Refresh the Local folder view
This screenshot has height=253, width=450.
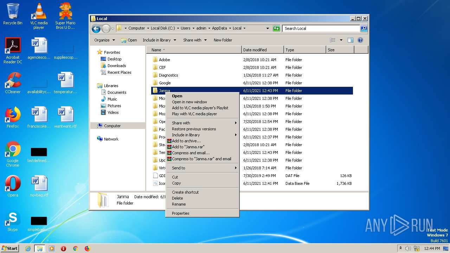276,28
